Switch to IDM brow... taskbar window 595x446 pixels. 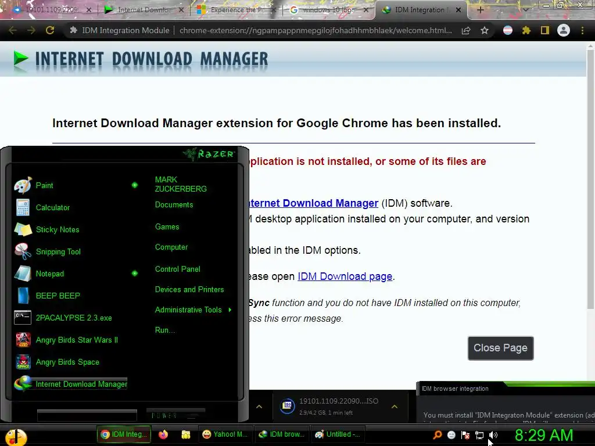point(281,434)
